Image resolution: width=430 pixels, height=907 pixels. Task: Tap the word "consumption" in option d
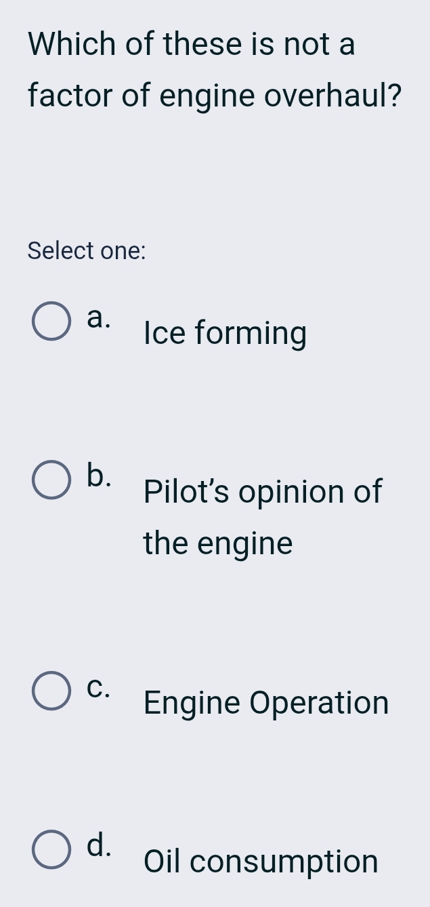click(284, 862)
